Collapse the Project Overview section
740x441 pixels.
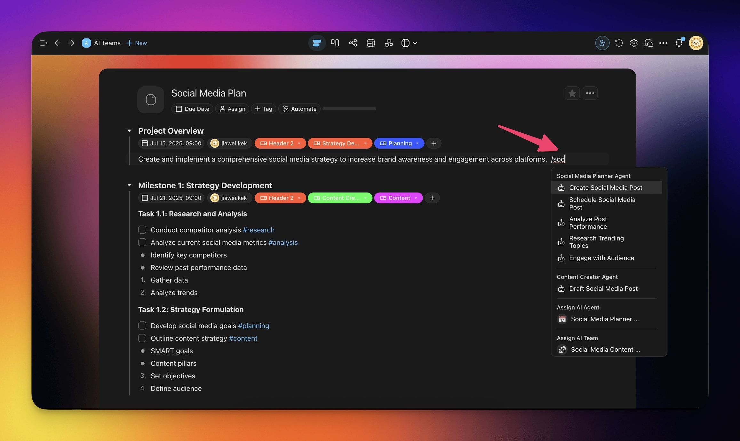(129, 131)
